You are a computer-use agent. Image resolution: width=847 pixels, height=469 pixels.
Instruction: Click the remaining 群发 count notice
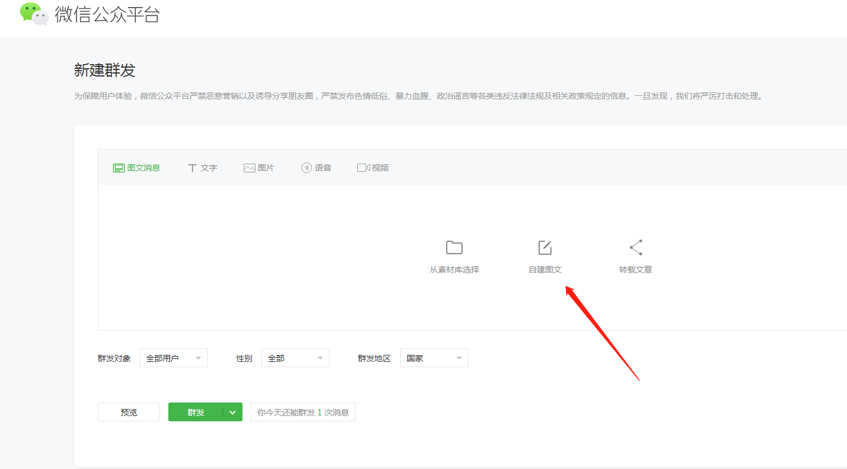[x=303, y=413]
